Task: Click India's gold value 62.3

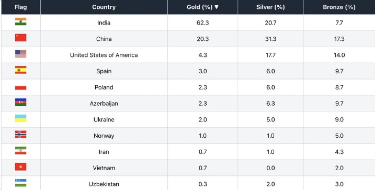Action: pos(202,23)
